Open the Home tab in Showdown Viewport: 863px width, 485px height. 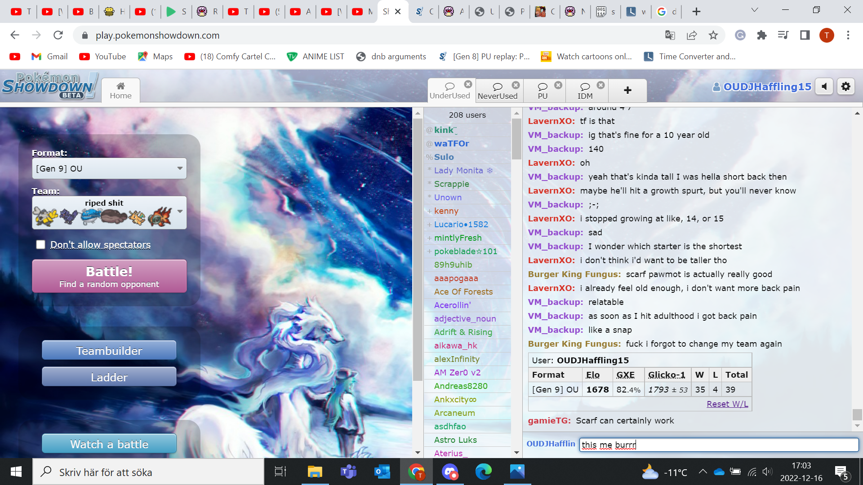[120, 91]
